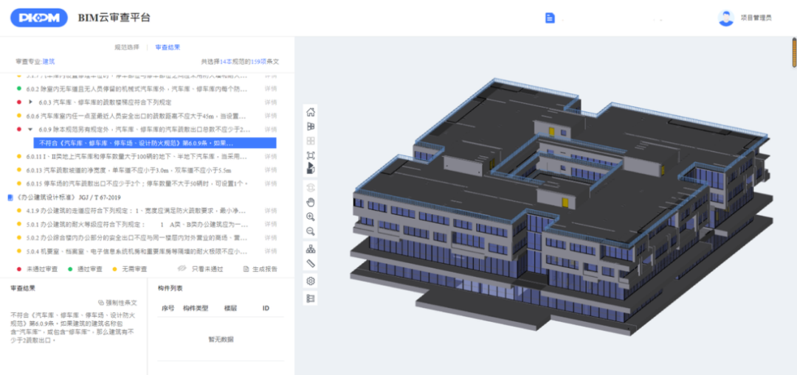Toggle the 只看未通过 eye icon
This screenshot has height=375, width=797.
point(182,269)
